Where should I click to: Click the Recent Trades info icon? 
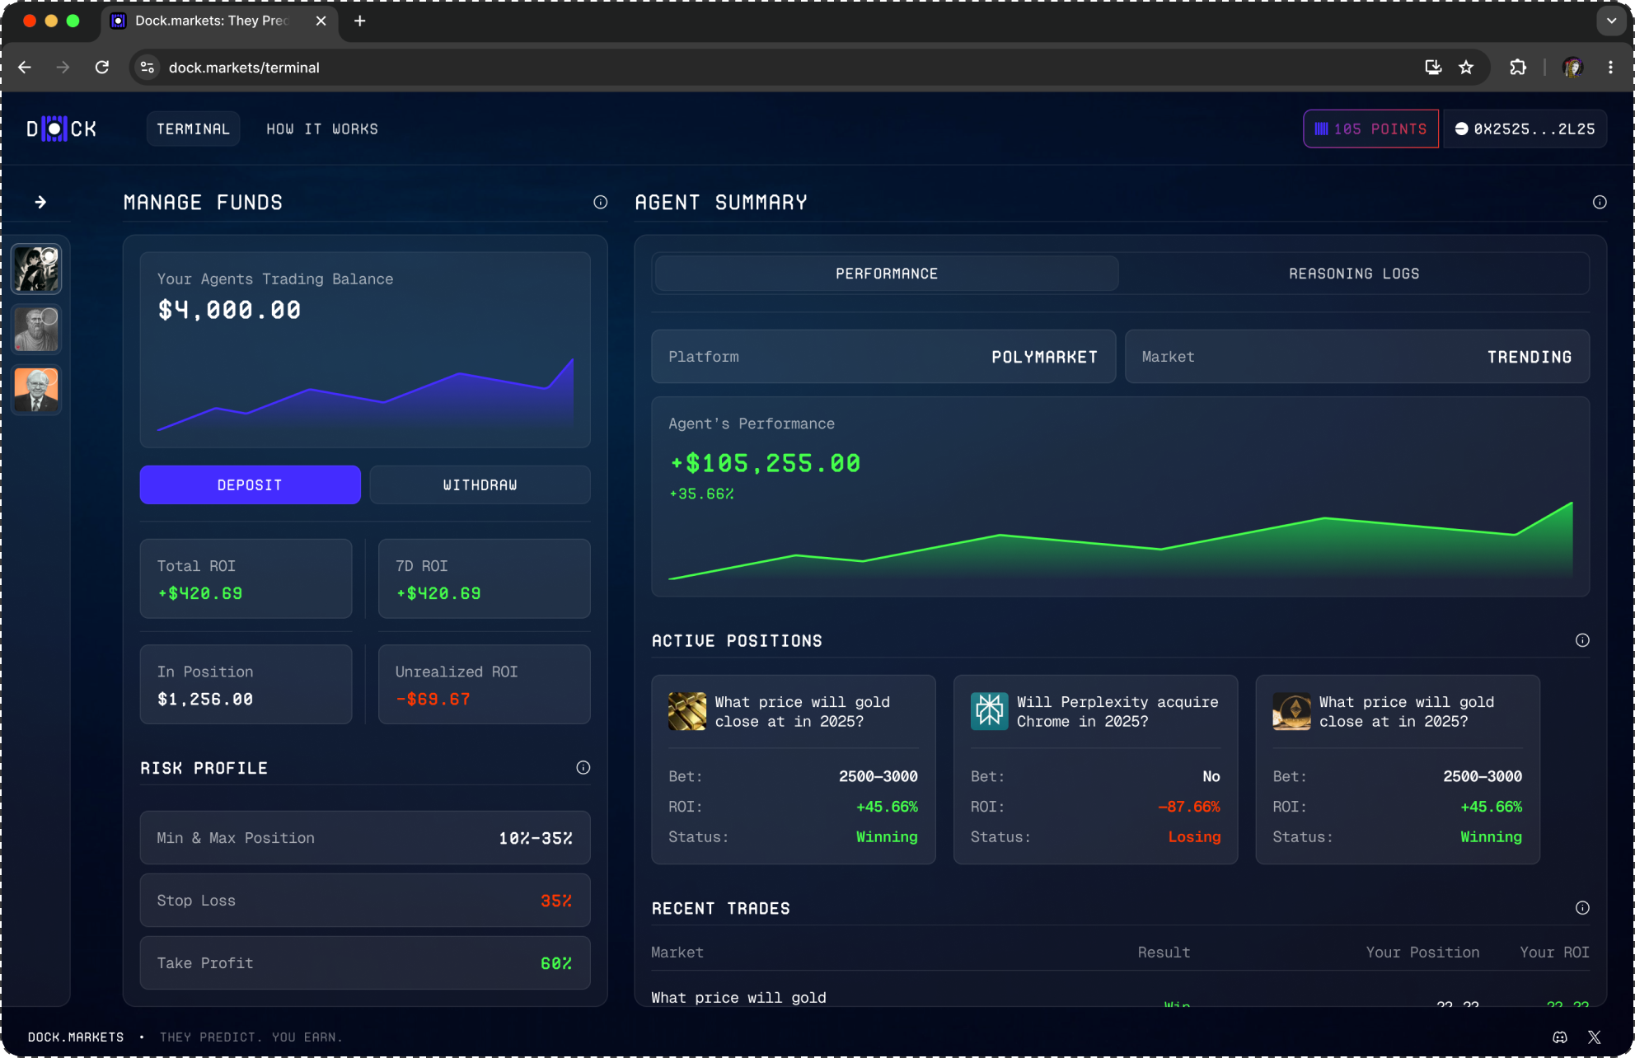tap(1581, 907)
